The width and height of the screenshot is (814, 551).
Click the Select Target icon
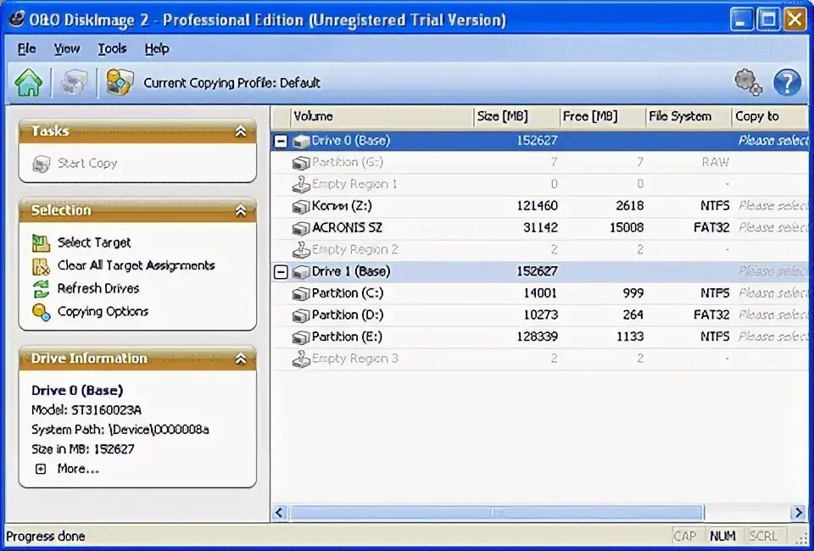coord(41,242)
